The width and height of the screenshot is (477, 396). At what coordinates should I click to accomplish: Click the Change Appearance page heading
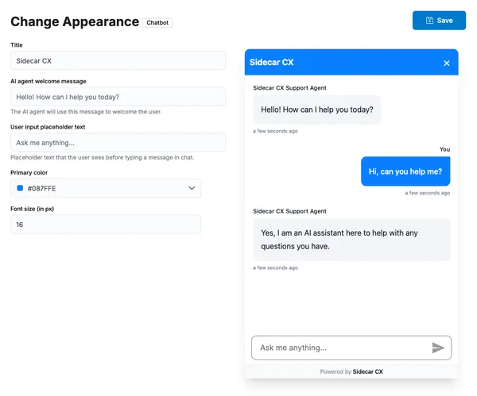pyautogui.click(x=75, y=22)
